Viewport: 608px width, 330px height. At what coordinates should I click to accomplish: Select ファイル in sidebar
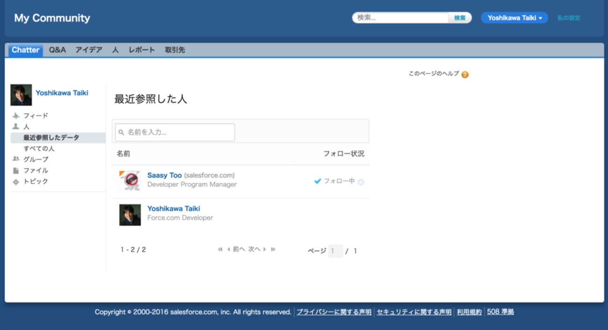[36, 170]
